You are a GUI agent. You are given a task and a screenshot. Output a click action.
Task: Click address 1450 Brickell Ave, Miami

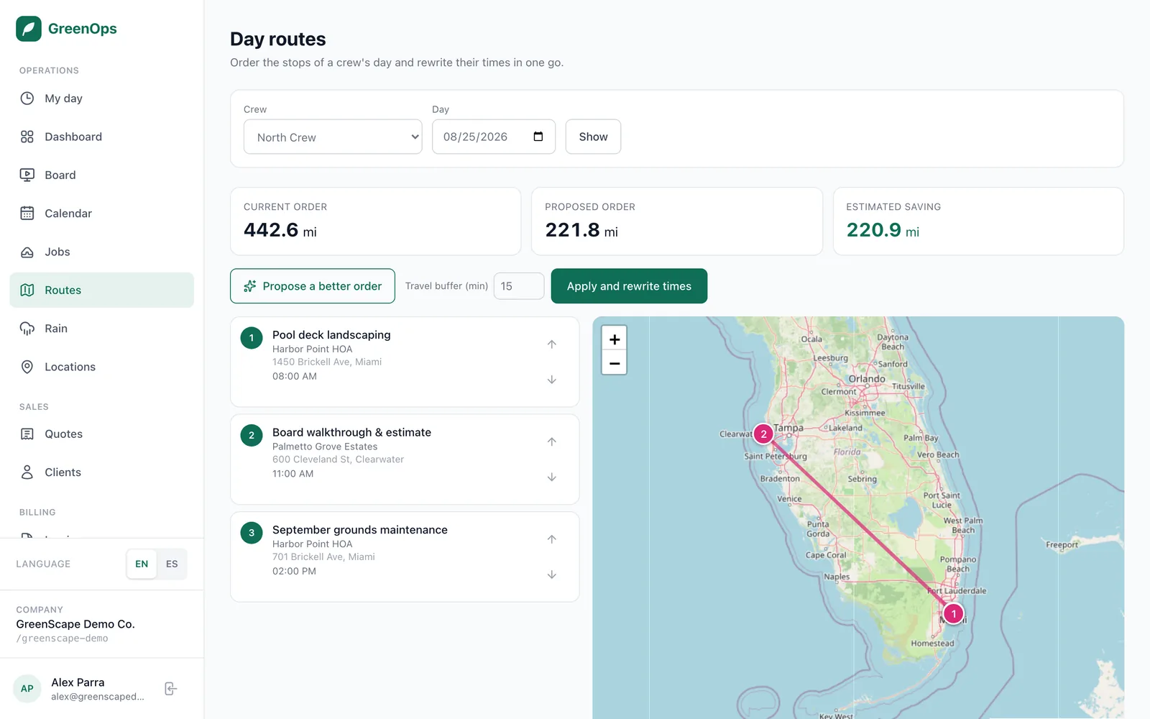click(327, 362)
